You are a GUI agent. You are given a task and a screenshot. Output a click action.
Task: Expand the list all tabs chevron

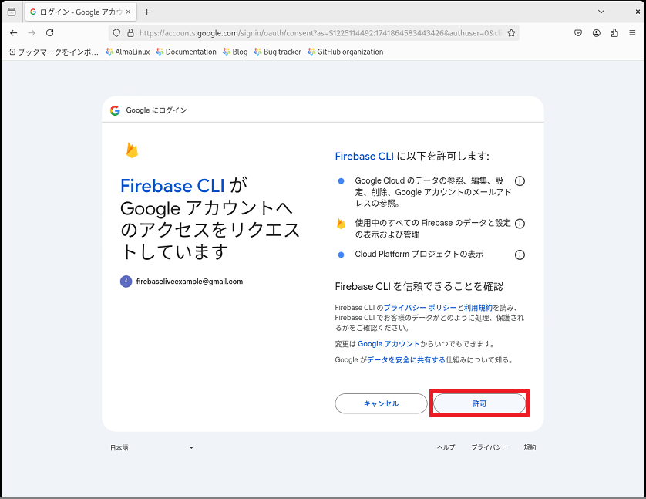(601, 12)
